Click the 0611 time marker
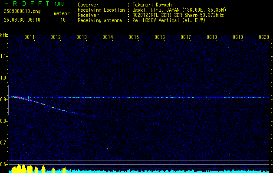 tap(30, 38)
